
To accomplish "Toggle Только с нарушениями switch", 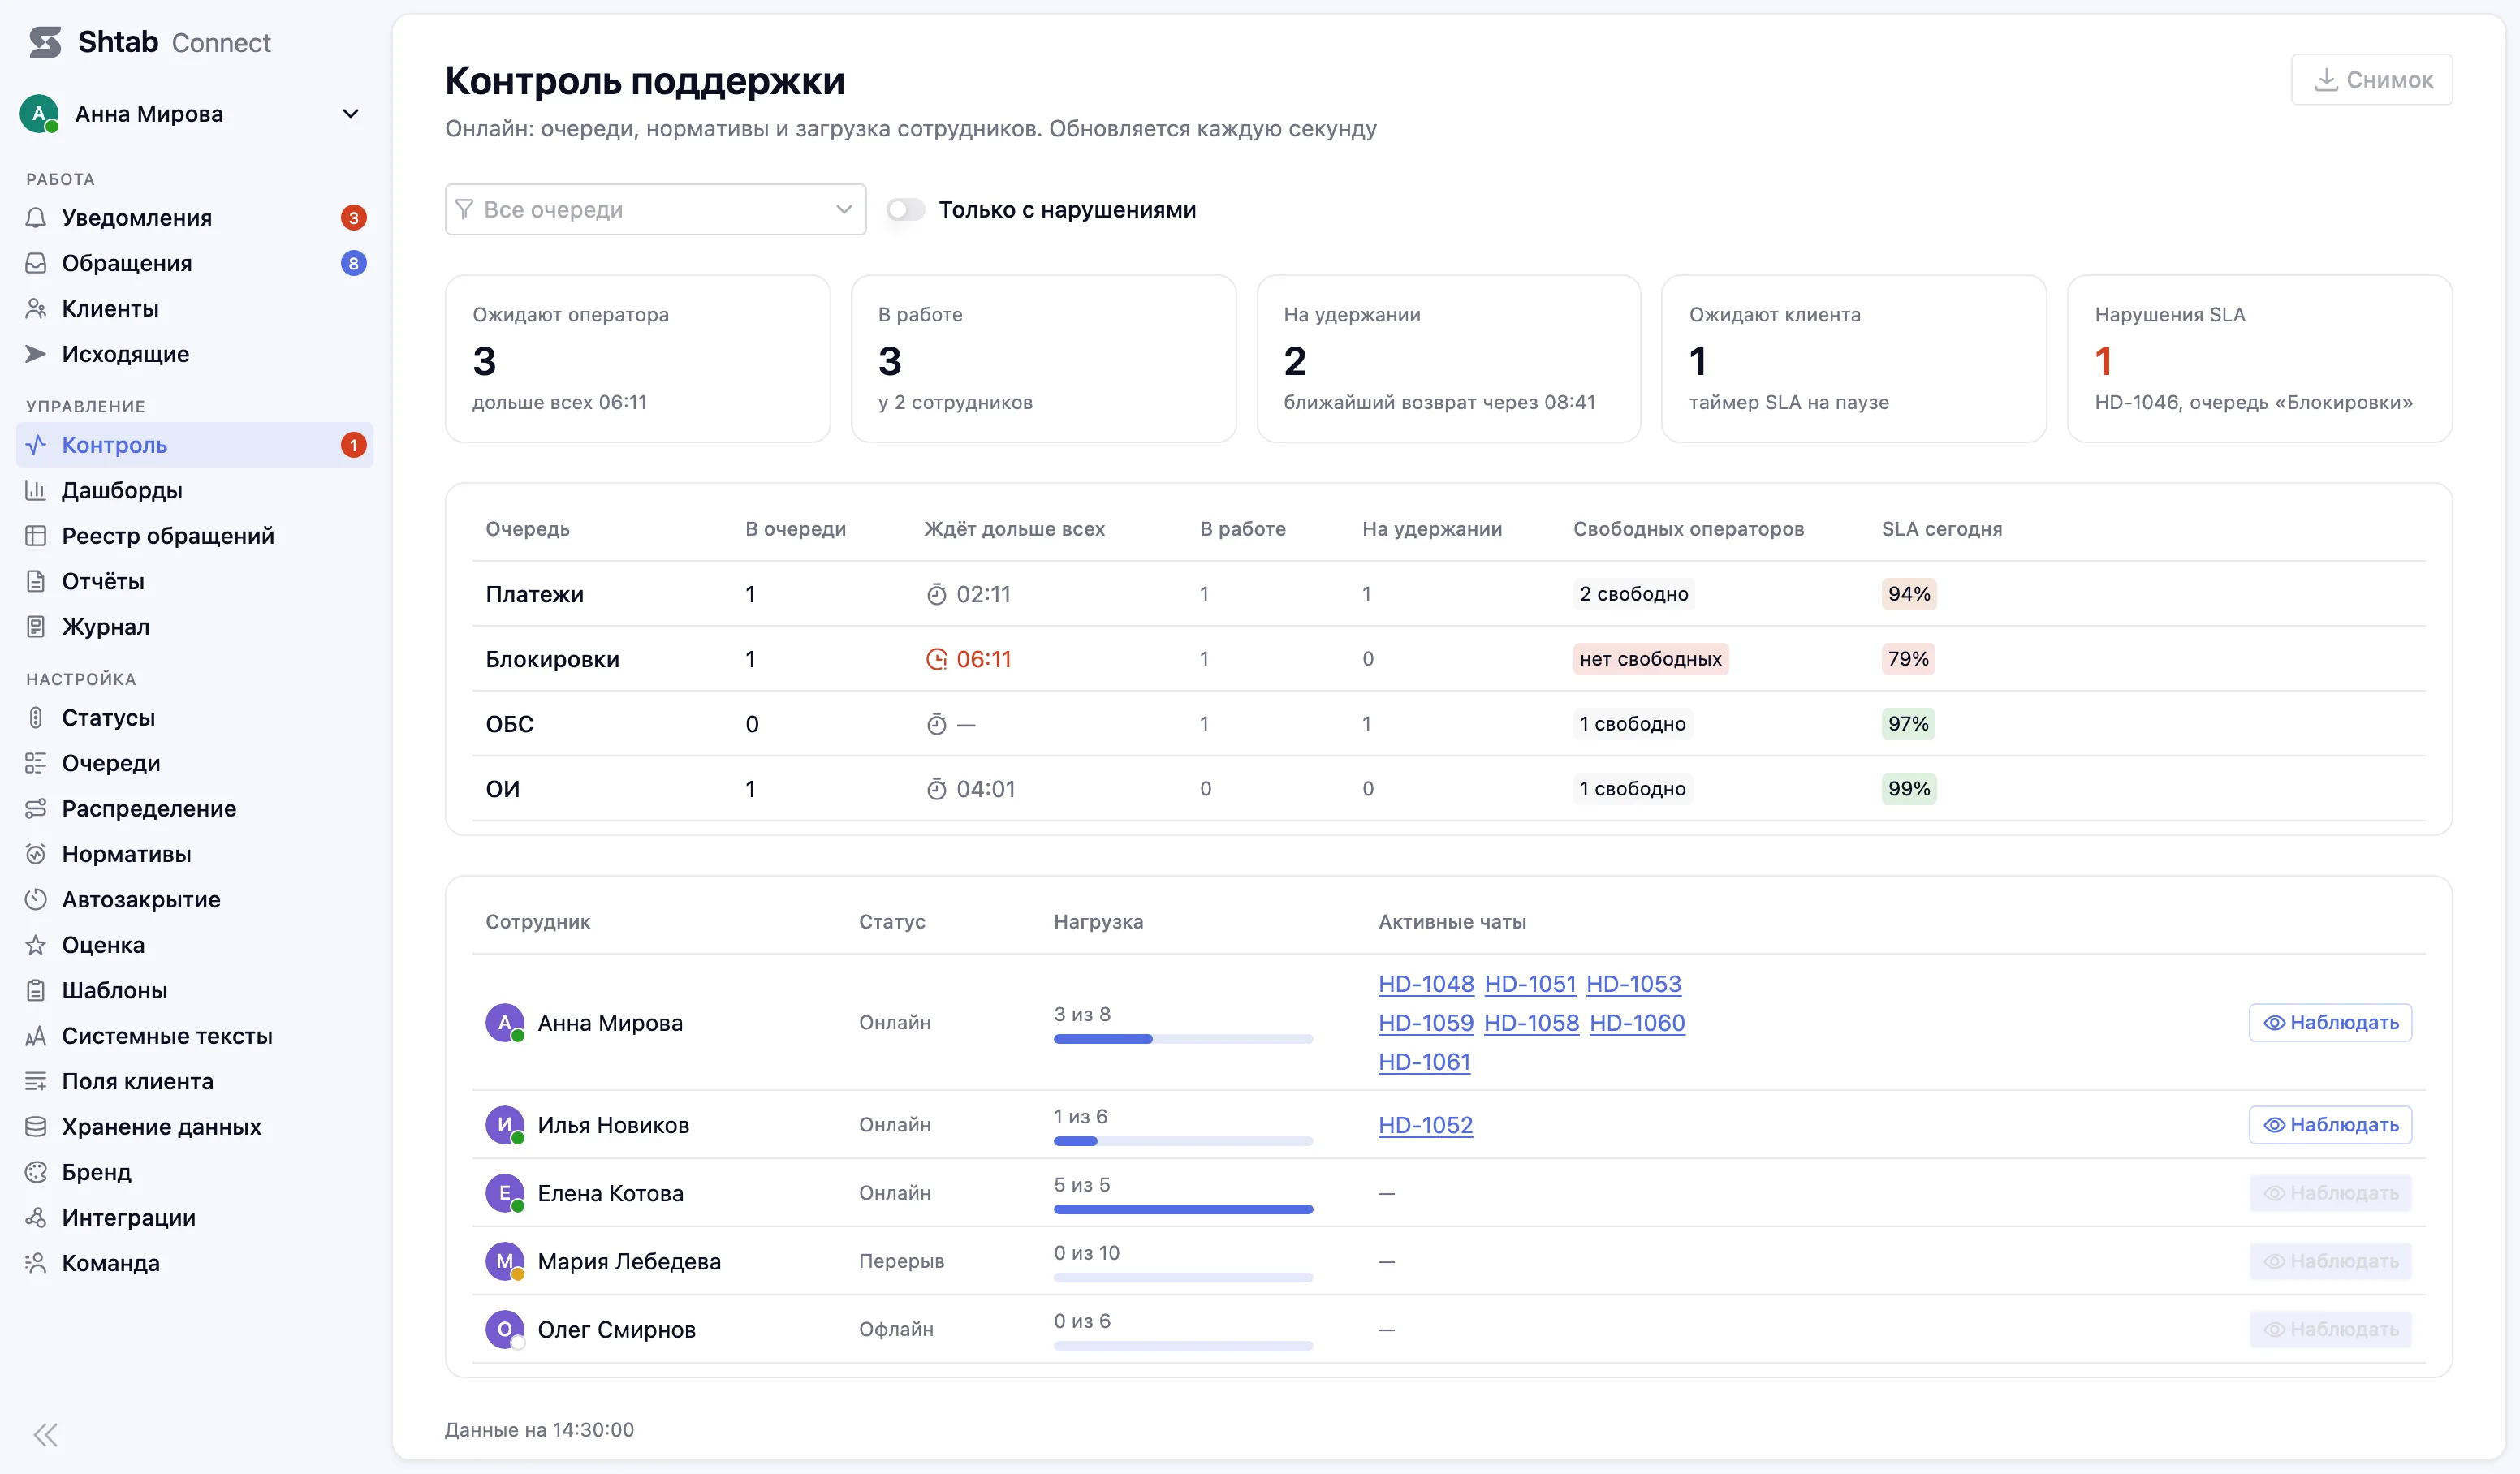I will tap(905, 209).
